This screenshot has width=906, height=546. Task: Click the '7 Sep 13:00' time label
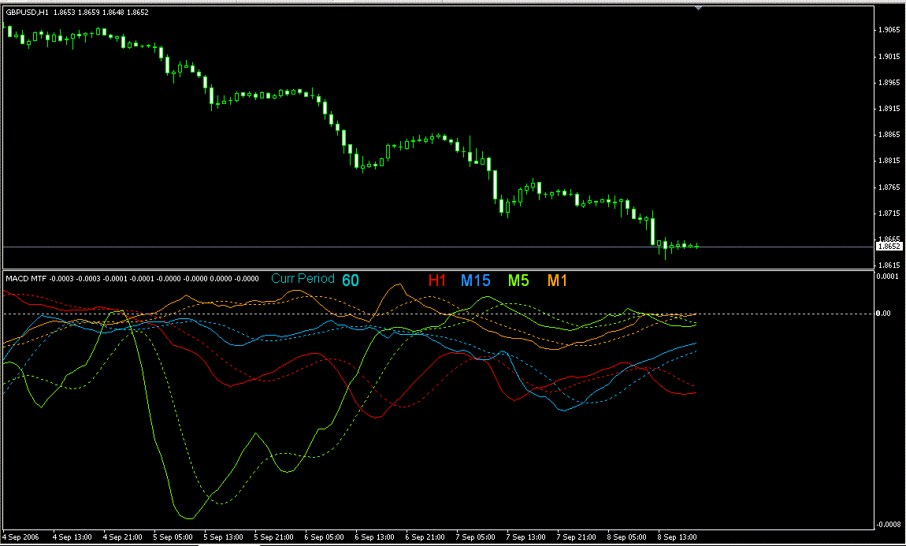(x=526, y=537)
